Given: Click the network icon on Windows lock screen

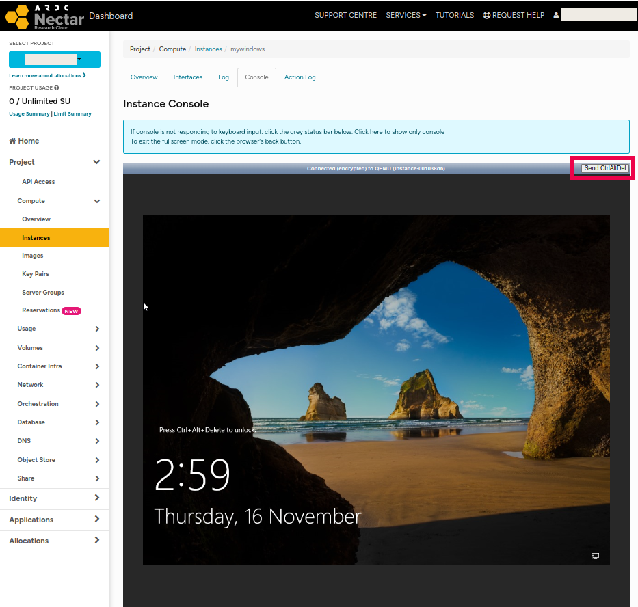Looking at the screenshot, I should tap(595, 556).
